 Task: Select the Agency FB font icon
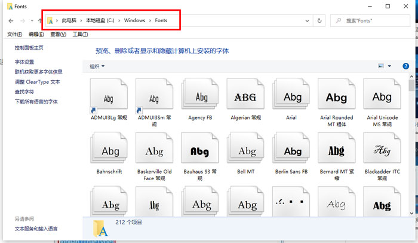coord(200,96)
